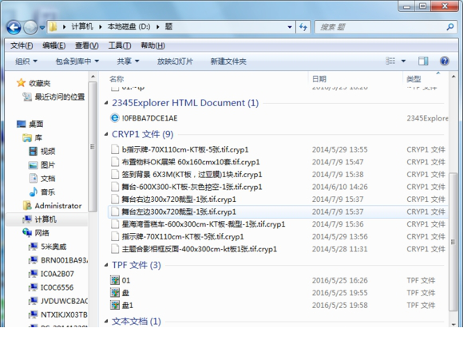
Task: Open the 工具(T) menu
Action: (120, 45)
